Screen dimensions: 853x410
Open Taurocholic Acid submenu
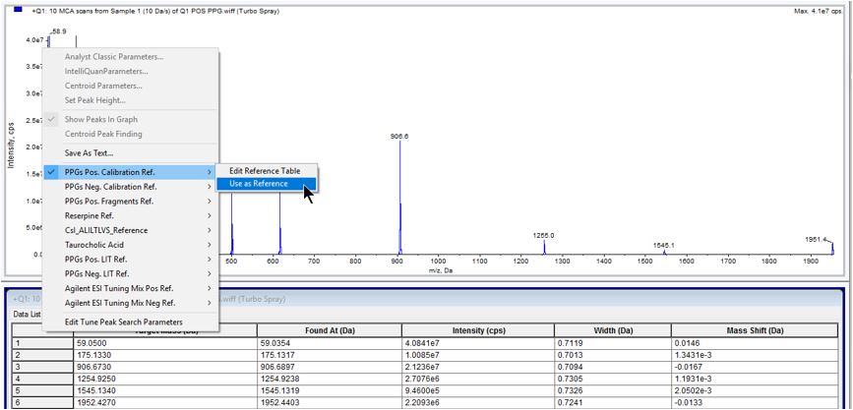[x=131, y=245]
